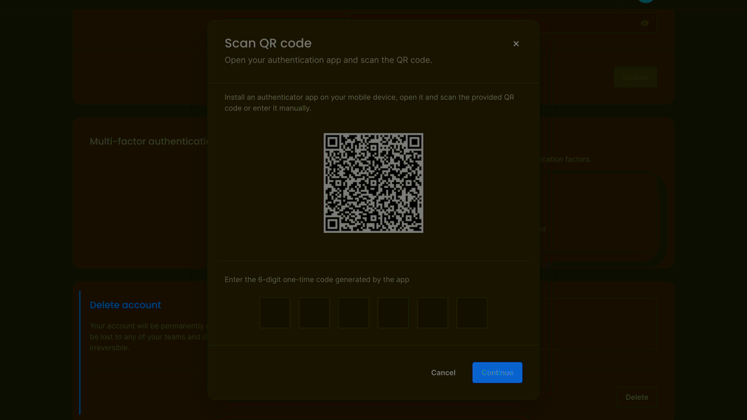Select the Delete account section link
Viewport: 747px width, 420px height.
(x=125, y=305)
